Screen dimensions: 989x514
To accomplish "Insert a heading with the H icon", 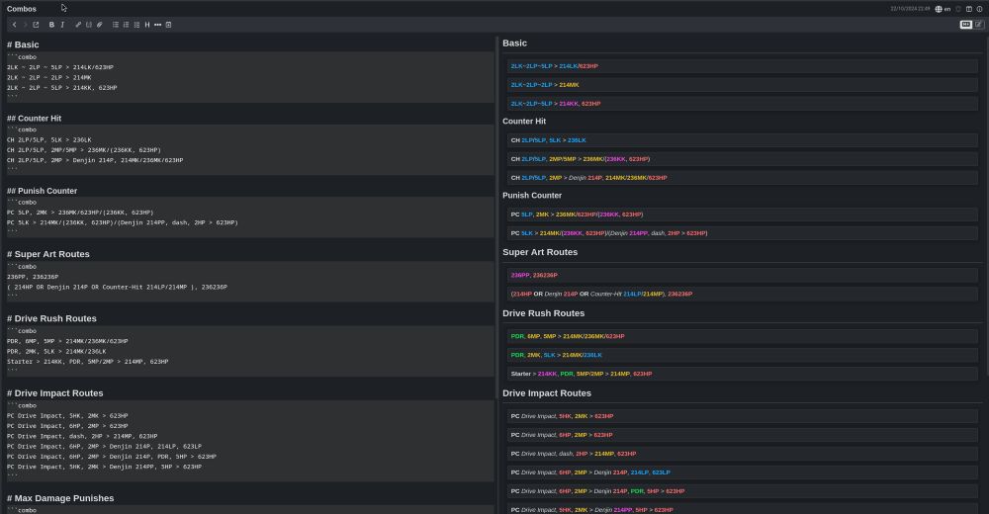I will (147, 25).
